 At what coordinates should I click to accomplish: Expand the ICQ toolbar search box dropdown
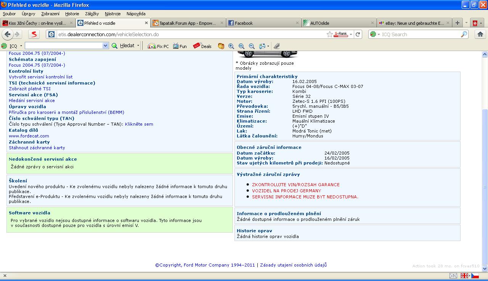pos(106,46)
